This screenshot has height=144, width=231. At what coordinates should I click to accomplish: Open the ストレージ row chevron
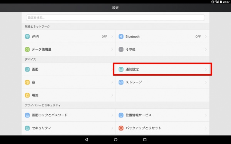[x=206, y=82]
